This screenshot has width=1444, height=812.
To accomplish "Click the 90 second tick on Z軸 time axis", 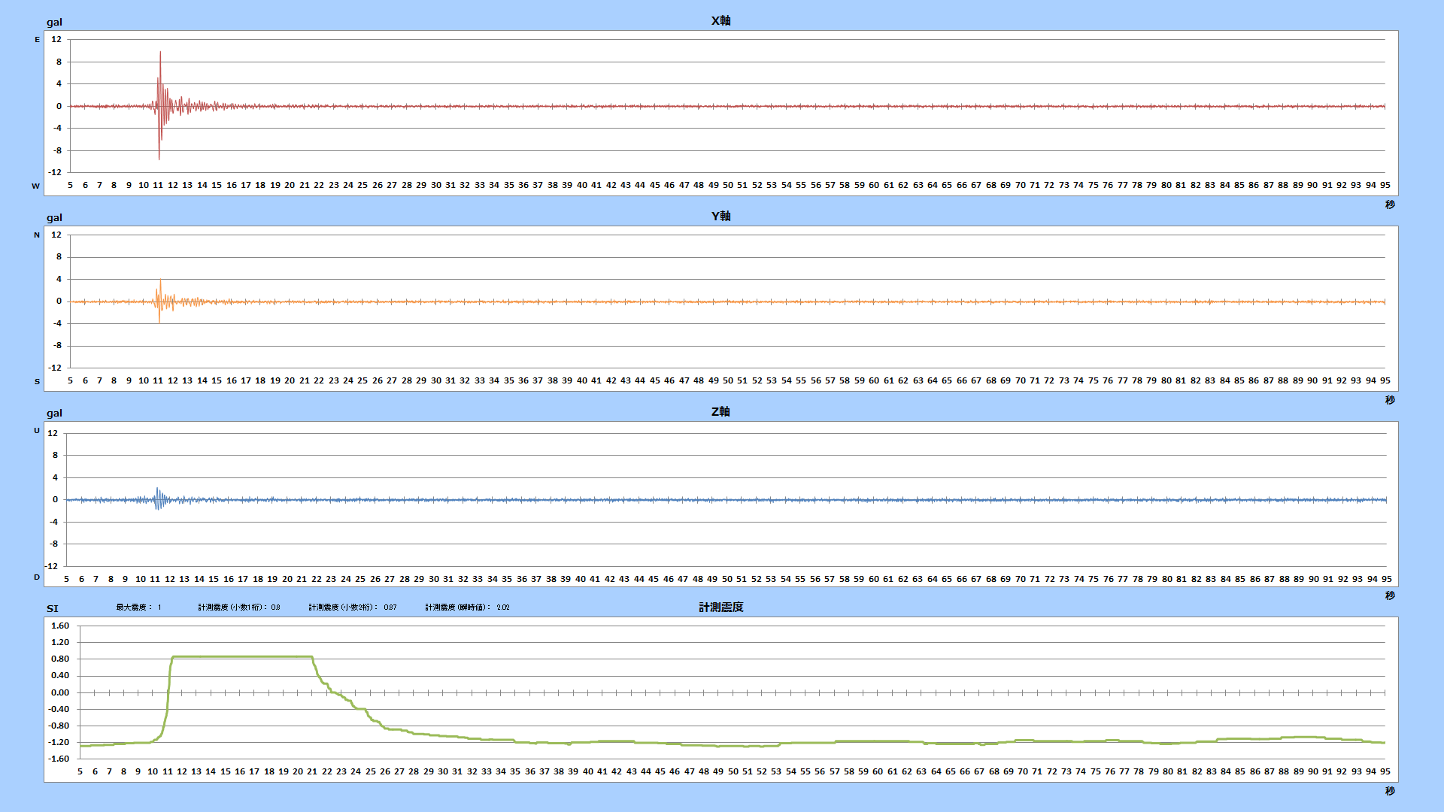I will [1313, 579].
